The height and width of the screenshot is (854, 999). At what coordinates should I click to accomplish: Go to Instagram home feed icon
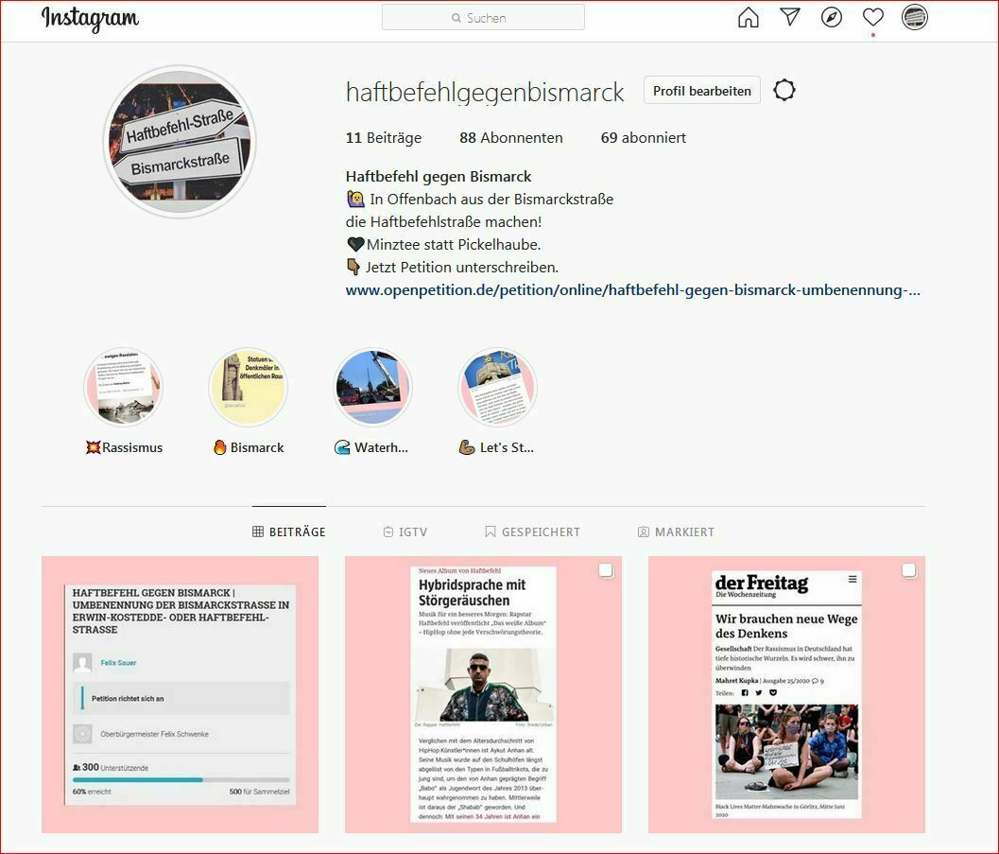[x=748, y=18]
